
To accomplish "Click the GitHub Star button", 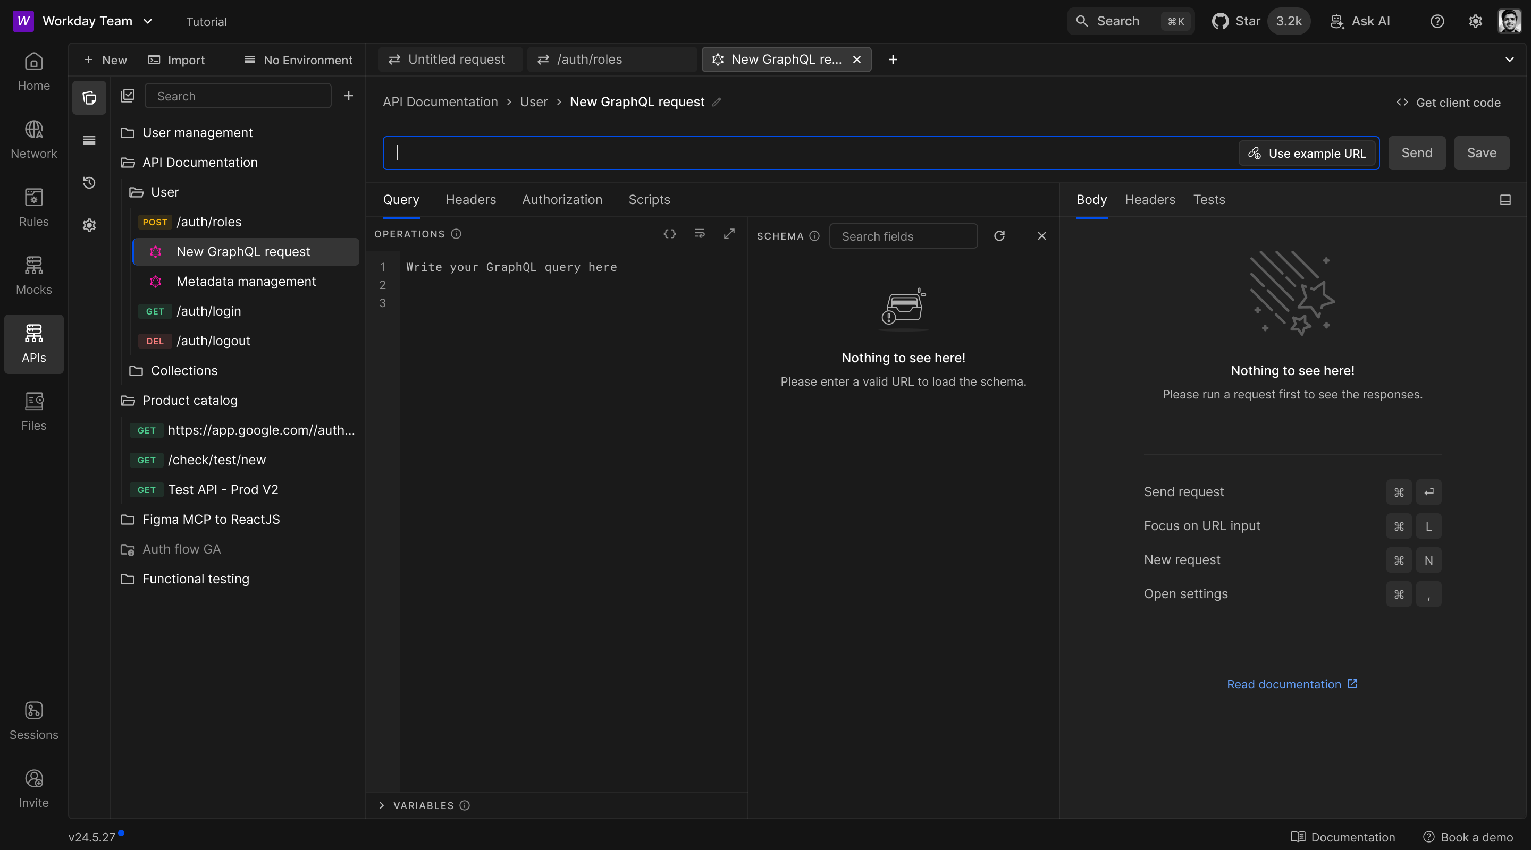I will coord(1260,21).
